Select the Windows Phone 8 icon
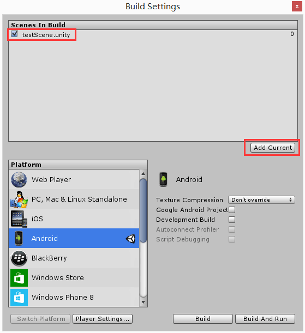Screen dimensions: 305x333 [19, 298]
